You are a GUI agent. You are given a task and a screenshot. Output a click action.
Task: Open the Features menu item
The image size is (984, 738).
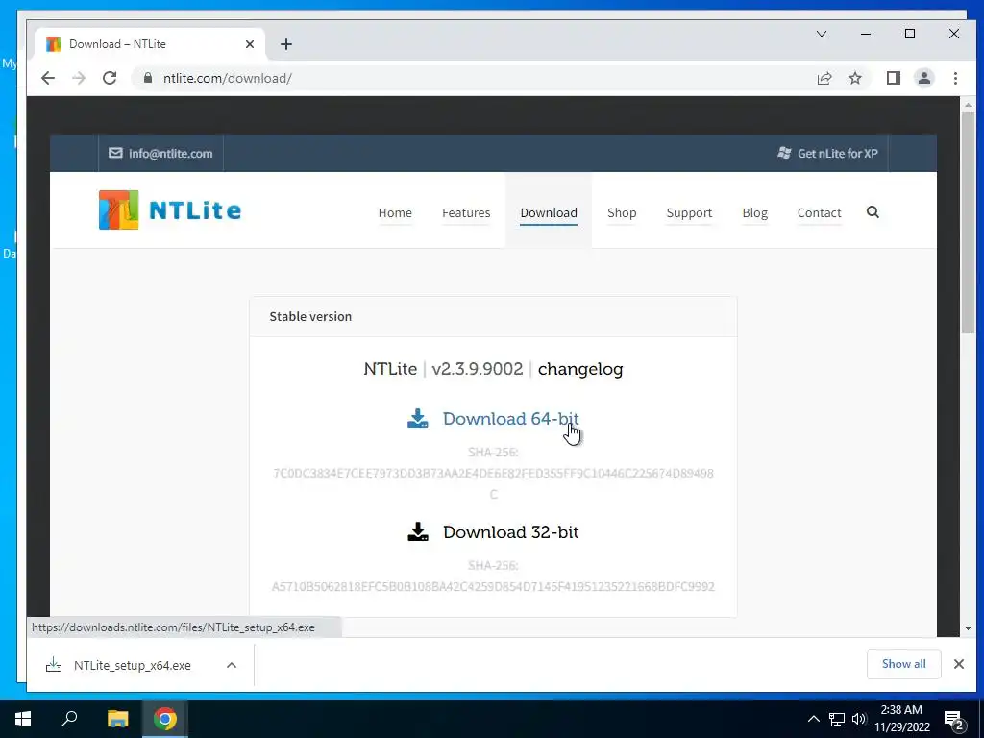pos(466,212)
